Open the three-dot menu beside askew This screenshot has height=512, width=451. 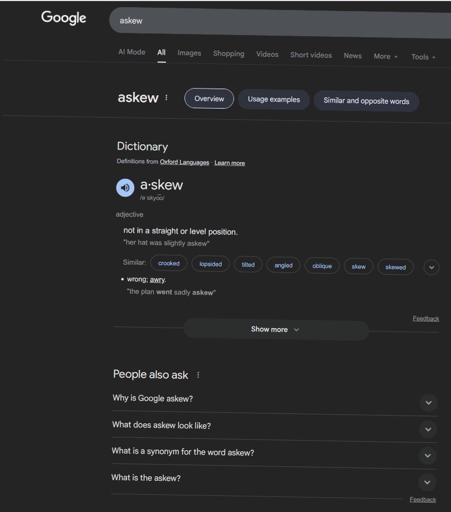[166, 97]
